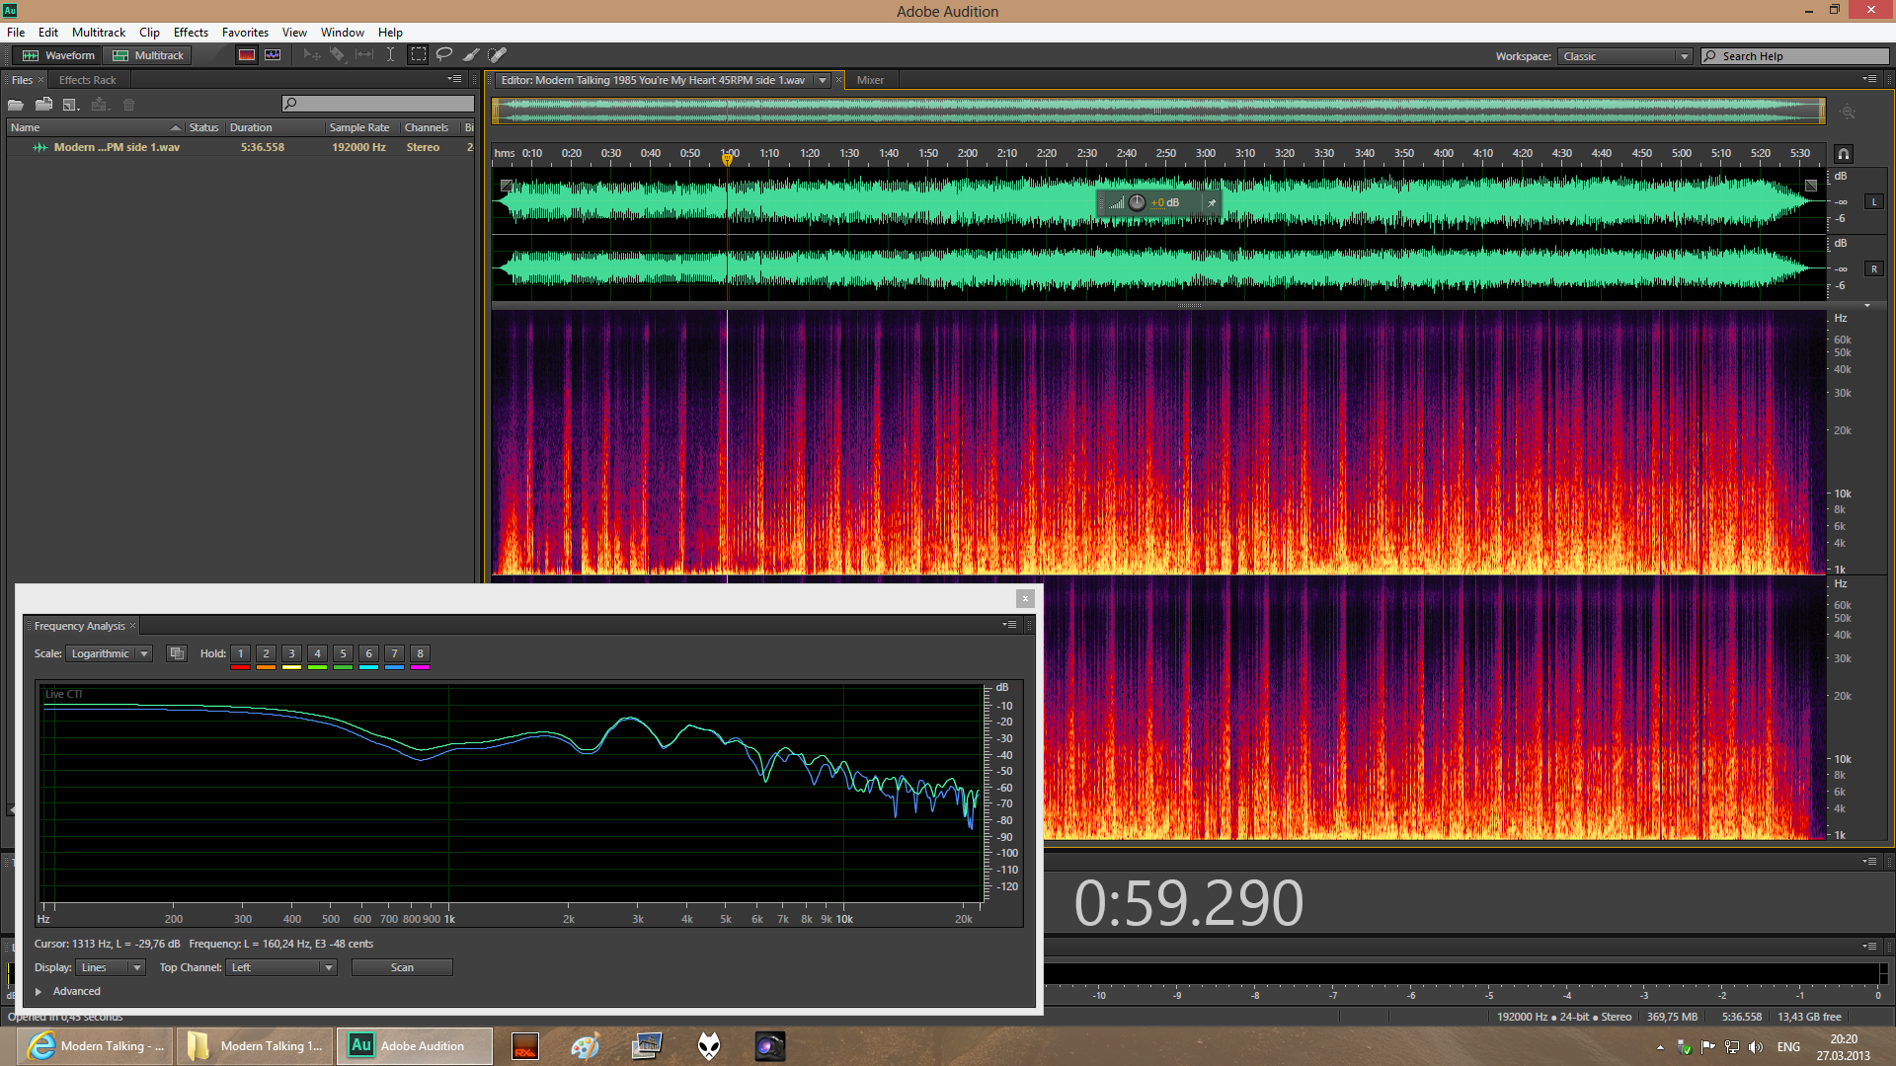1896x1066 pixels.
Task: Toggle Hold button 2
Action: (266, 653)
